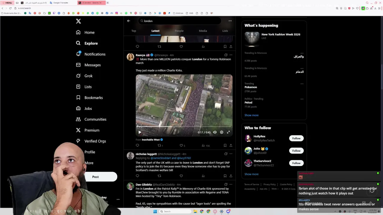Screen dimensions: 383x215
Task: Switch to the Top tab
Action: click(x=134, y=31)
